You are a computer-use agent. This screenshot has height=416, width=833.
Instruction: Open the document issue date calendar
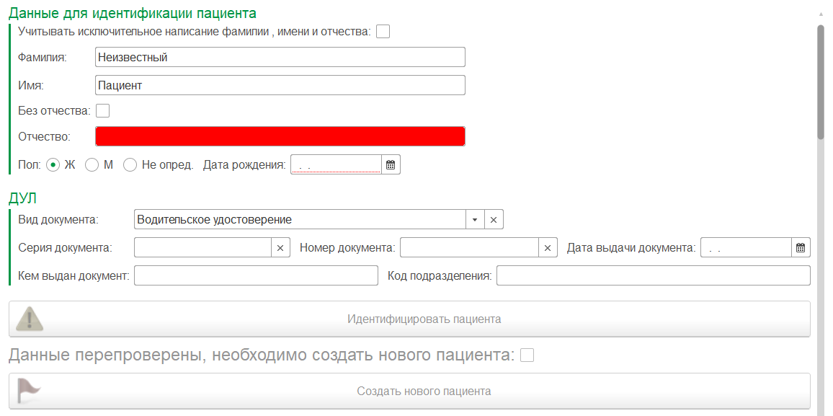[801, 248]
